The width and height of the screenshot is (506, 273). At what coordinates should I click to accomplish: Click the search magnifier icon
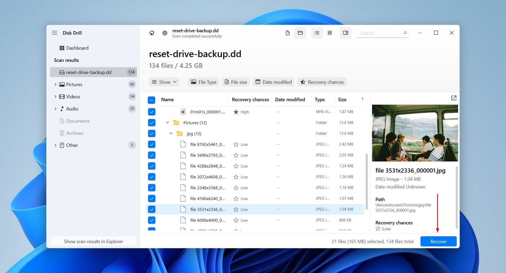point(405,33)
